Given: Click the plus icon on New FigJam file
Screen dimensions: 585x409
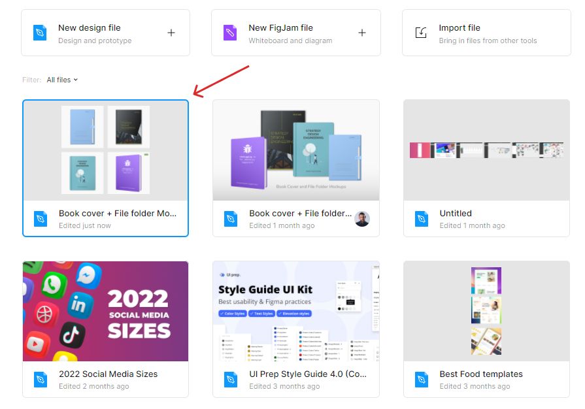Looking at the screenshot, I should [362, 33].
